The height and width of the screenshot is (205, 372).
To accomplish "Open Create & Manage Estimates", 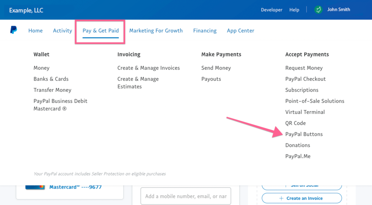I will click(138, 83).
